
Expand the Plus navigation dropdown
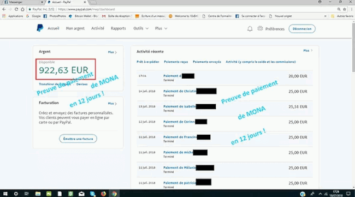[161, 28]
